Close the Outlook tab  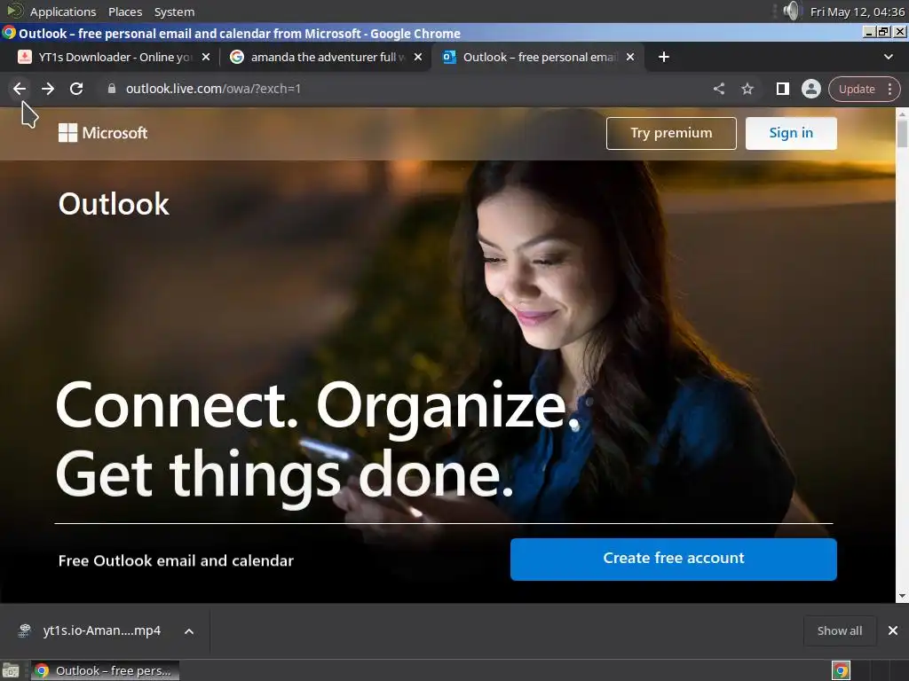630,57
